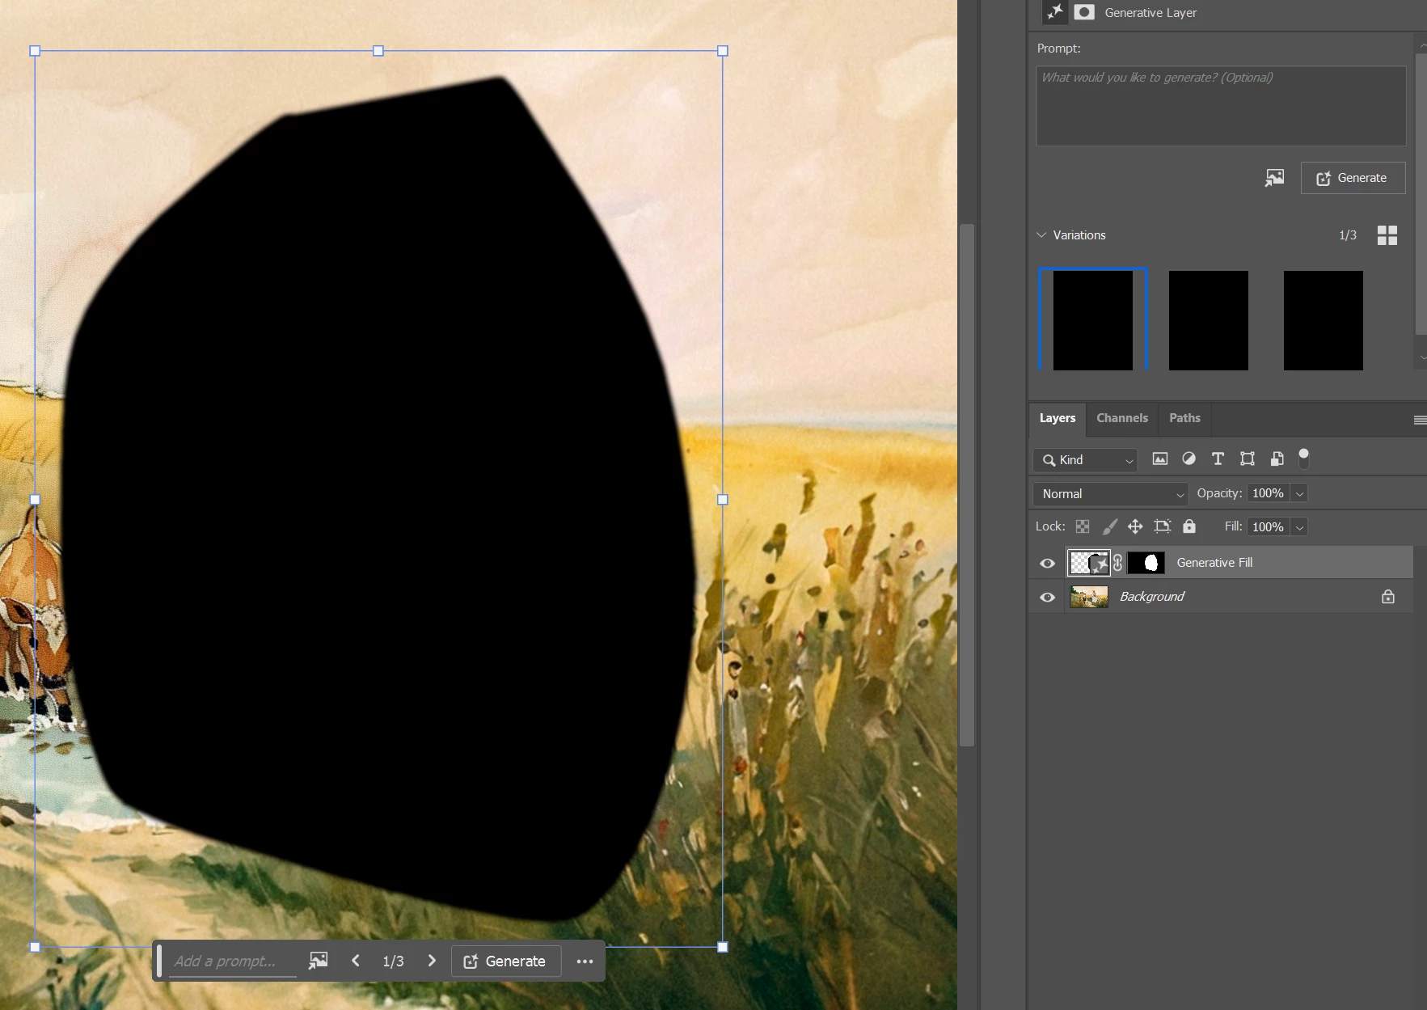Screen dimensions: 1427x1010
Task: Click the right-middle transform handle
Action: pyautogui.click(x=723, y=500)
